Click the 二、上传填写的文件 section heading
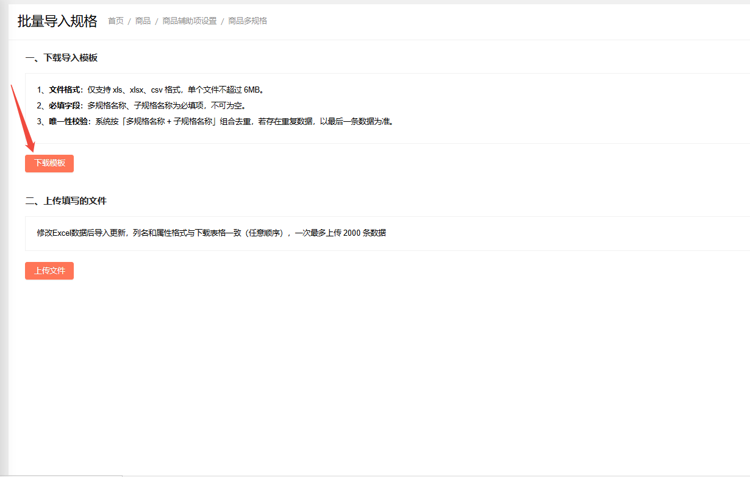Image resolution: width=750 pixels, height=477 pixels. click(x=66, y=200)
